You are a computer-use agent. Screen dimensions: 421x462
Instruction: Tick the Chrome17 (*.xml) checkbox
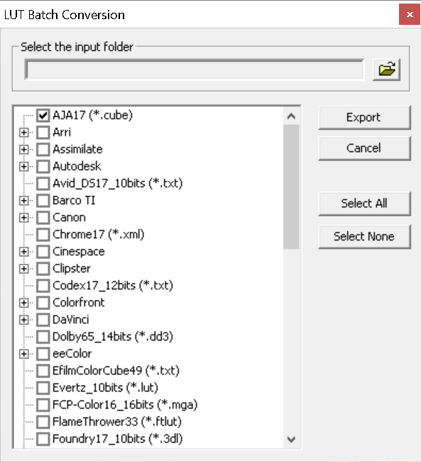tap(43, 234)
